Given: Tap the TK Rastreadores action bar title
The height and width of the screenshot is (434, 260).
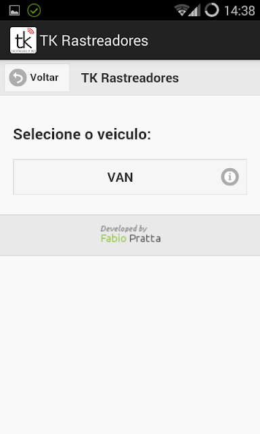Looking at the screenshot, I should coord(94,41).
